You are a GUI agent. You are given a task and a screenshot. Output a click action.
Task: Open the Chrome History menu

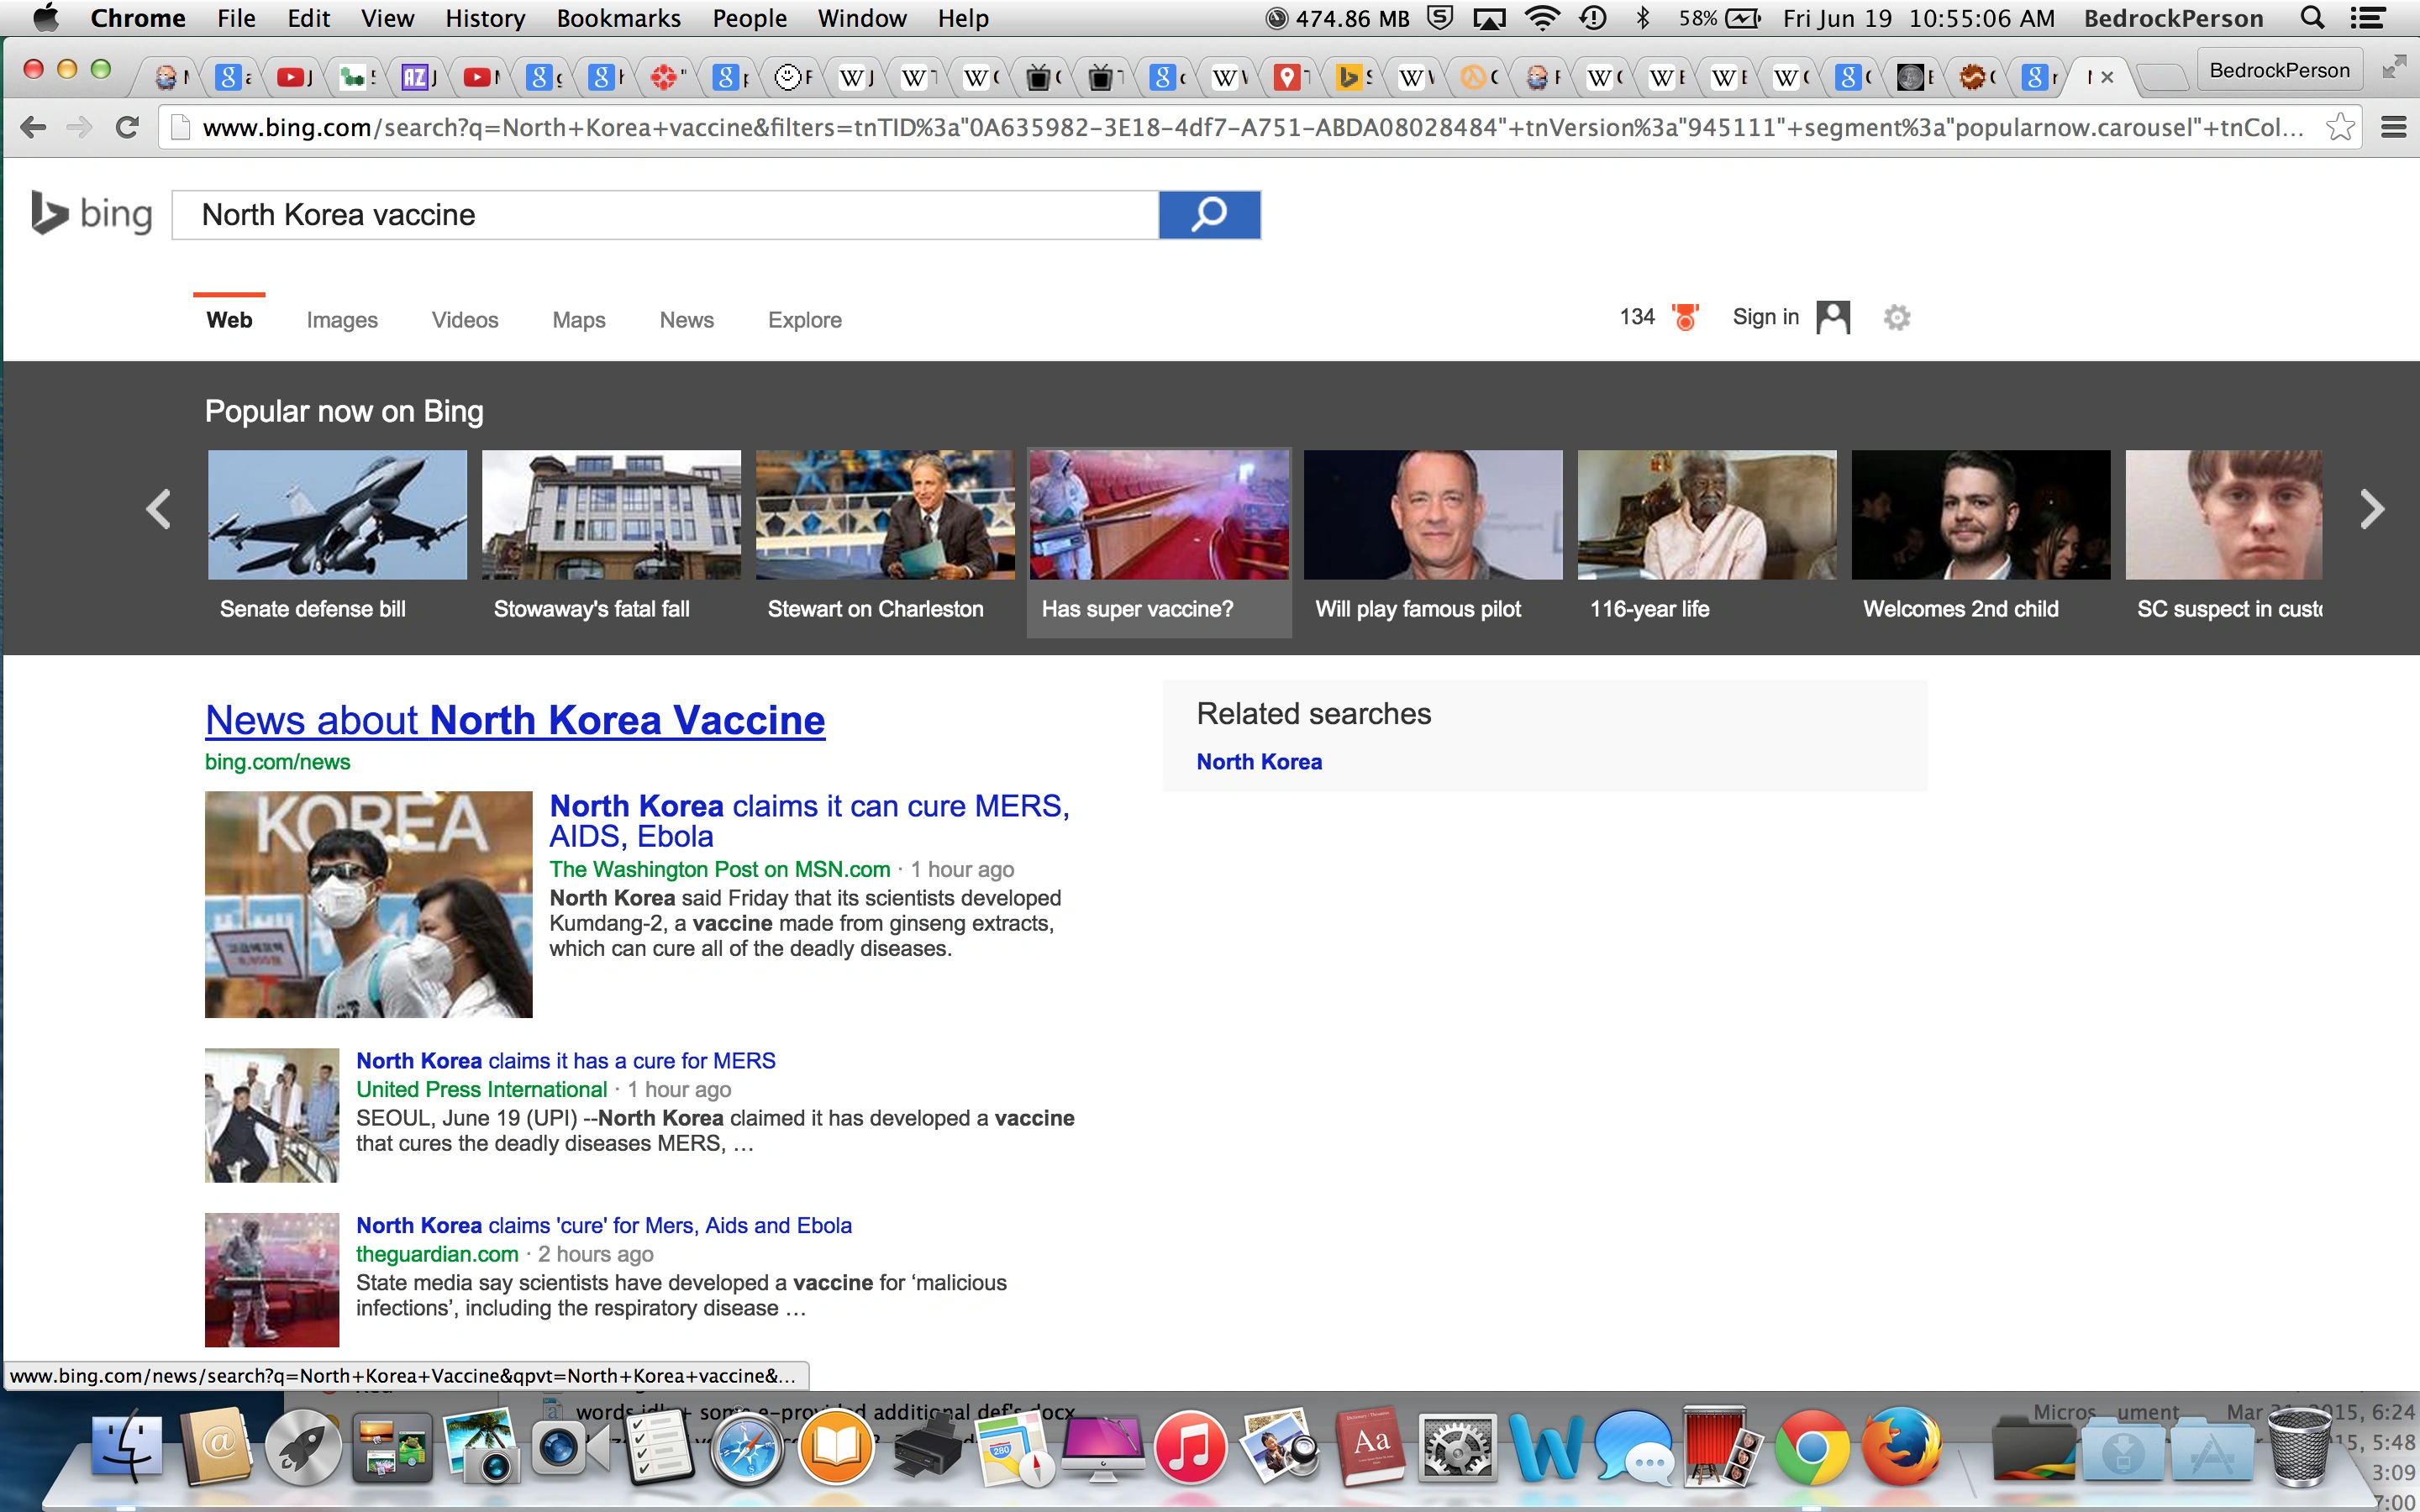click(485, 18)
